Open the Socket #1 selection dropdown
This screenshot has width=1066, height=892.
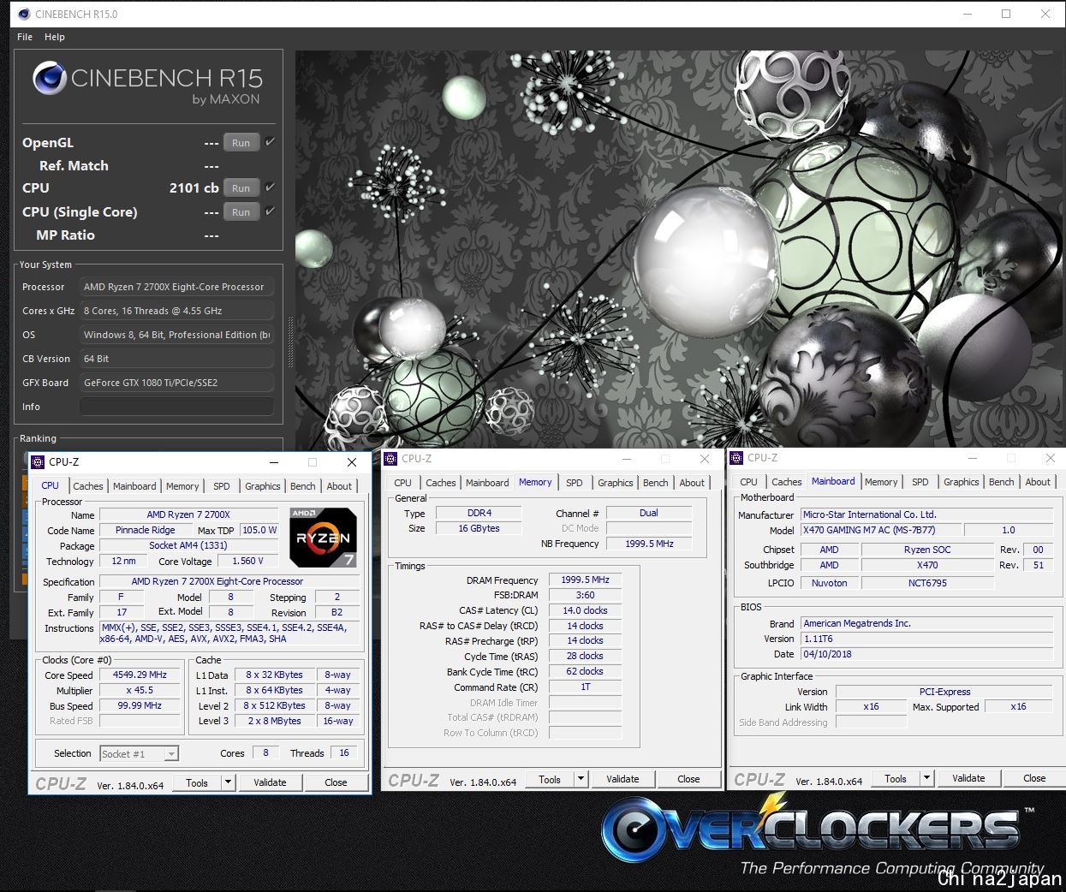(x=140, y=753)
